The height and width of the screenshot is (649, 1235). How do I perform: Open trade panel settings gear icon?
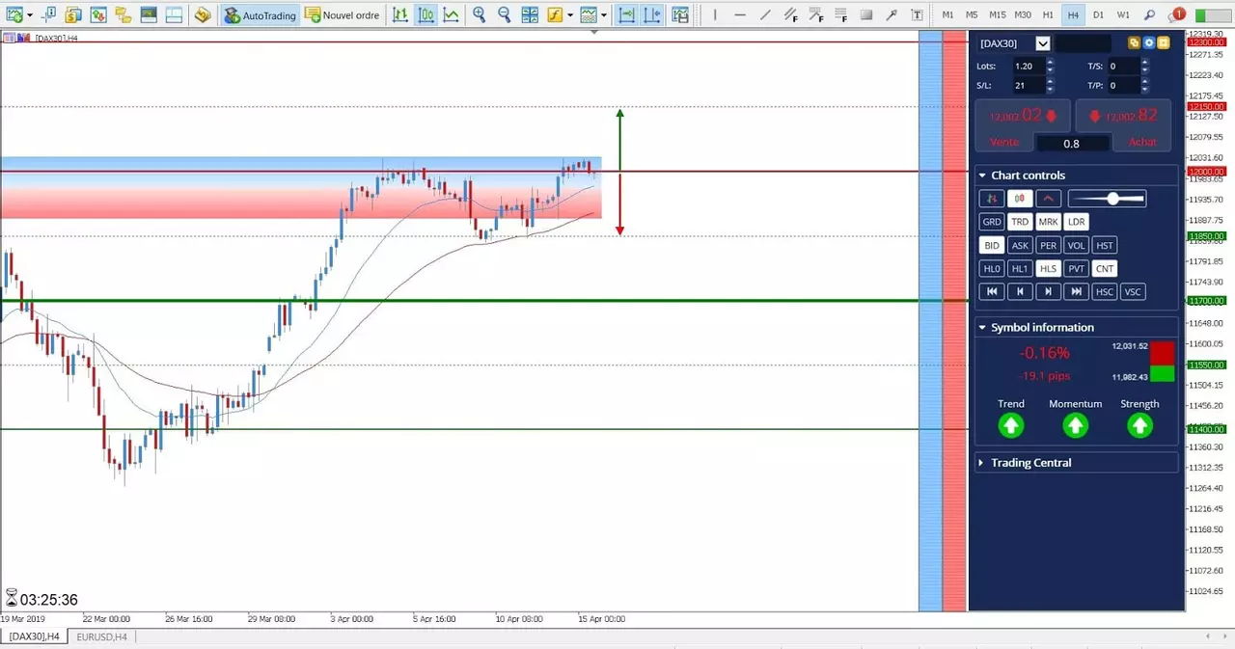click(1149, 43)
